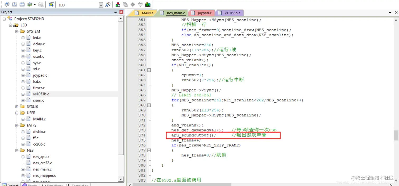Screen dimensions: 399x186
Task: Select timer.c in the project tree
Action: [x=39, y=88]
